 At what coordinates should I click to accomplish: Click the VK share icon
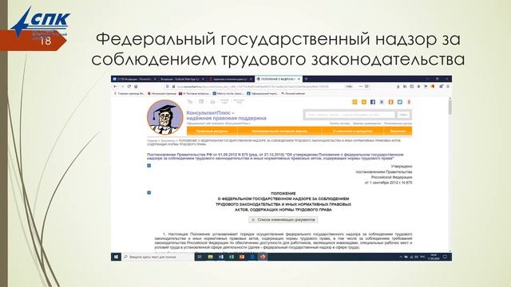click(x=382, y=102)
